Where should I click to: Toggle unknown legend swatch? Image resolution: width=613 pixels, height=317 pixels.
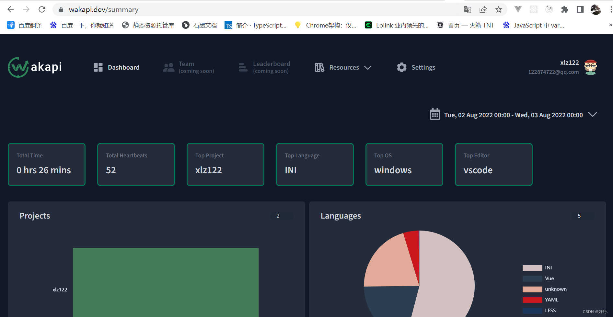(532, 289)
